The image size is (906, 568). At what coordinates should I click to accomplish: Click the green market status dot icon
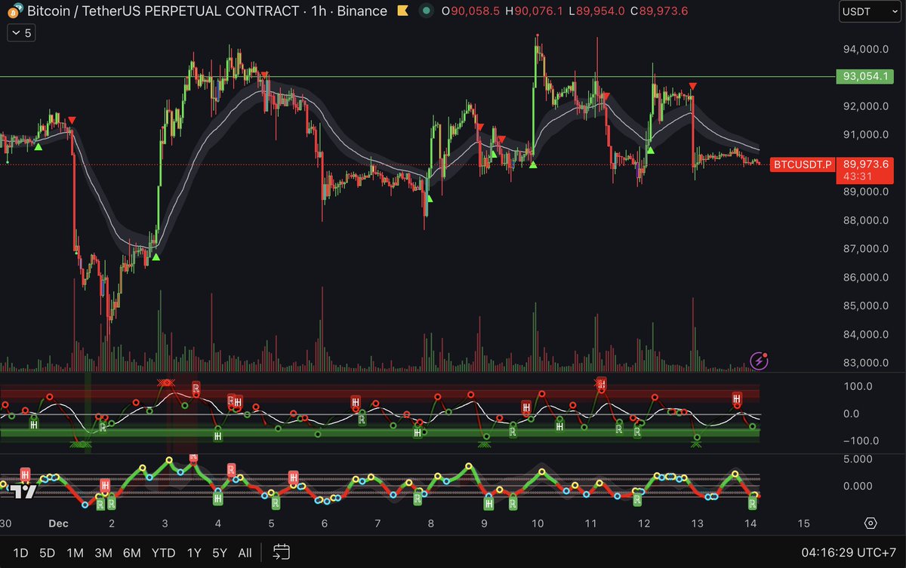click(427, 11)
